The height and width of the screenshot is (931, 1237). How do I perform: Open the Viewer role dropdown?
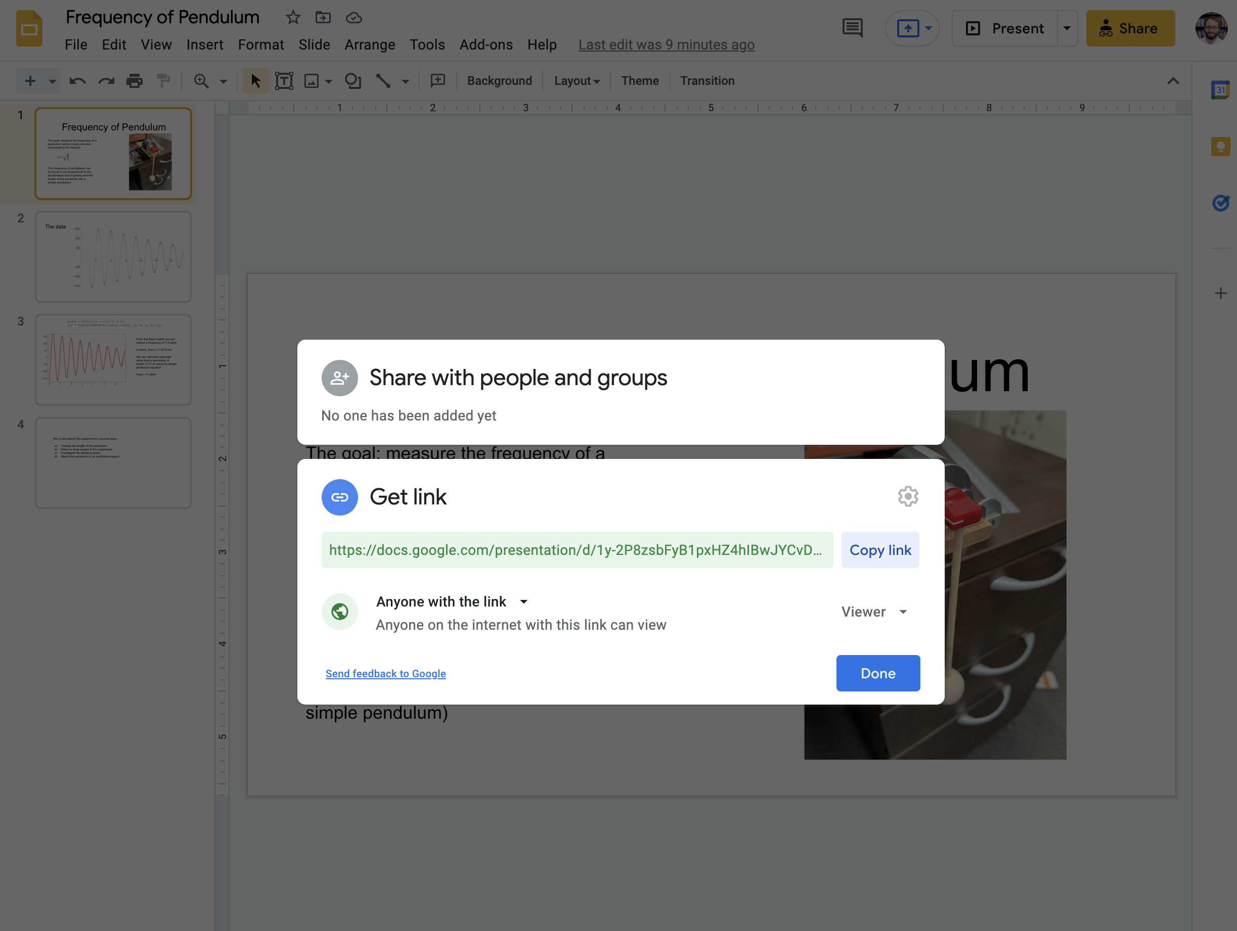(x=873, y=612)
